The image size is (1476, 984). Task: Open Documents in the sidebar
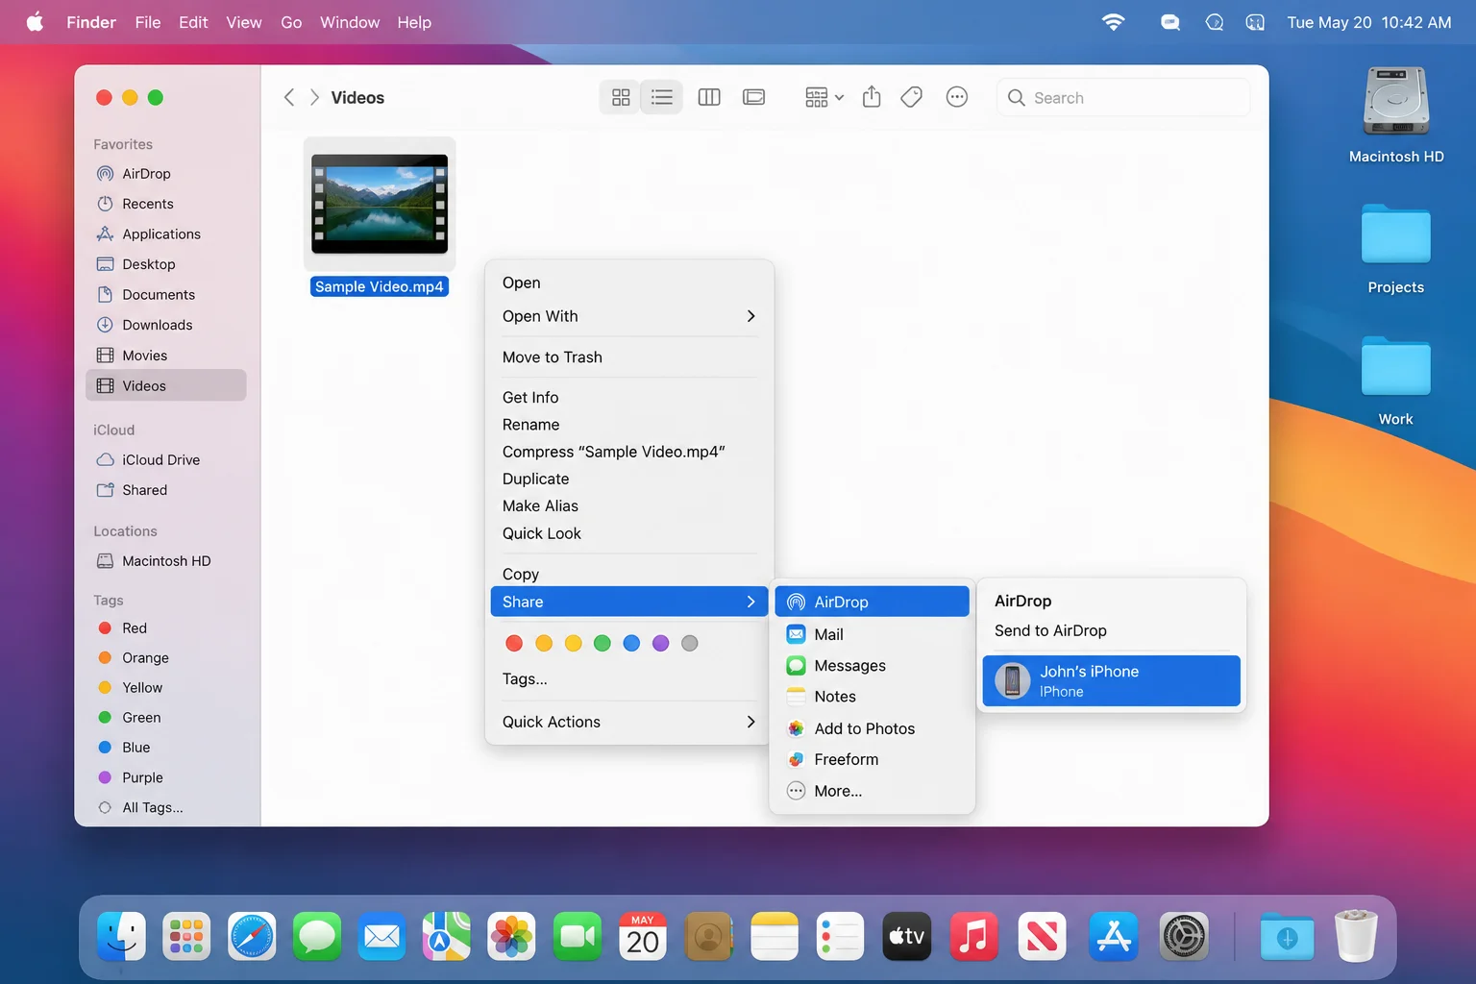(165, 295)
